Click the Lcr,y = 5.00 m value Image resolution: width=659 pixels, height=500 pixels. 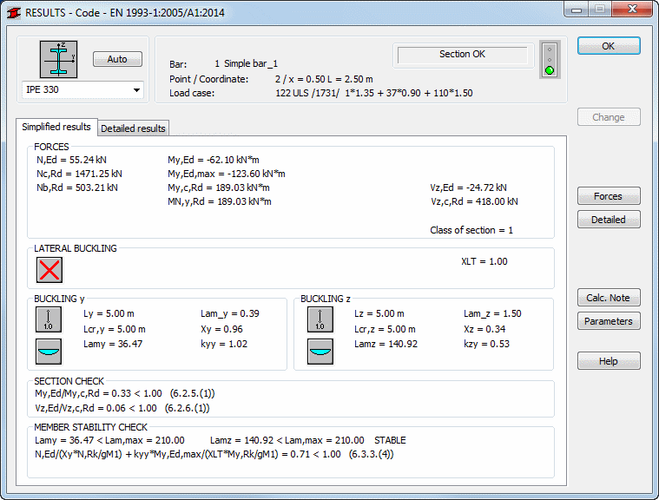115,329
